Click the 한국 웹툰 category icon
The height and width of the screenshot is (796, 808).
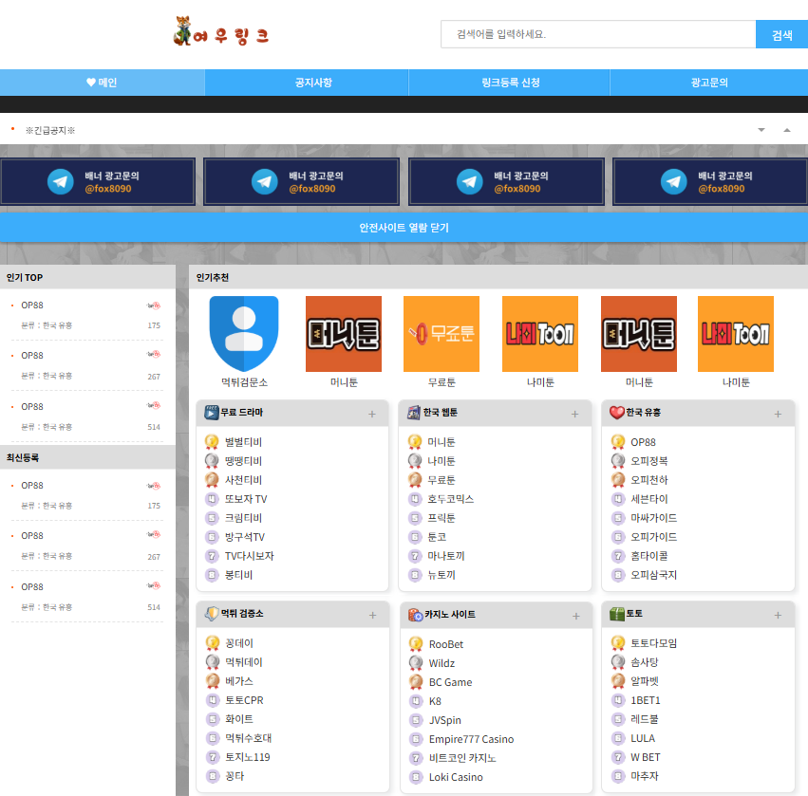[x=414, y=413]
